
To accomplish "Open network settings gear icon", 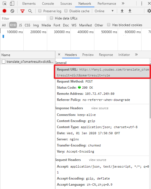I will tap(149, 11).
